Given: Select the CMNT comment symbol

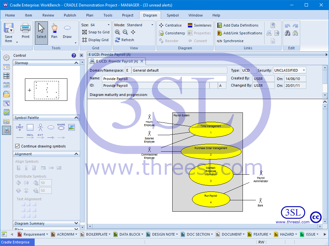Looking at the screenshot, I should click(19, 127).
